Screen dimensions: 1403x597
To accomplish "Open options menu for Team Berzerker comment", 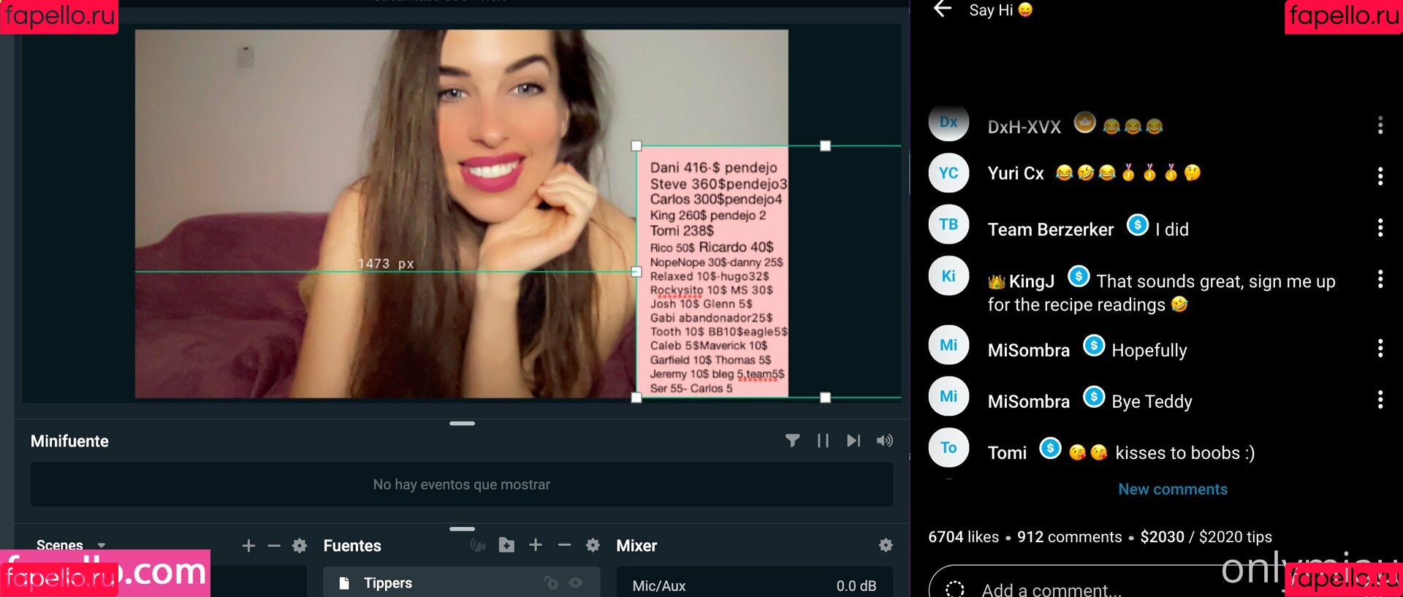I will pyautogui.click(x=1380, y=228).
